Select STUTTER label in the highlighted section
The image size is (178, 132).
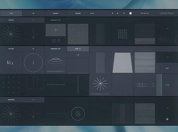(x=11, y=49)
